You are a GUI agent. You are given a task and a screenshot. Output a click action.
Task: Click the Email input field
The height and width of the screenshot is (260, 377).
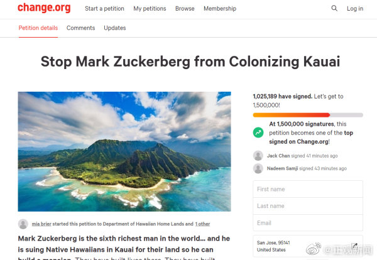tap(307, 223)
